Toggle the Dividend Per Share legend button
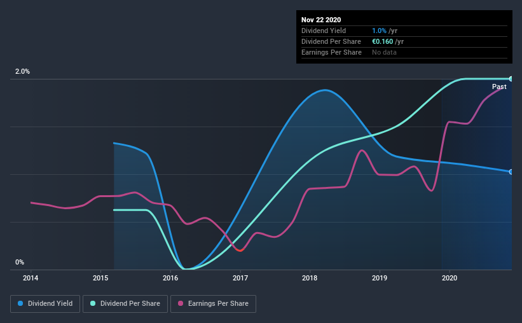Viewport: 522px width, 323px height. click(x=125, y=304)
